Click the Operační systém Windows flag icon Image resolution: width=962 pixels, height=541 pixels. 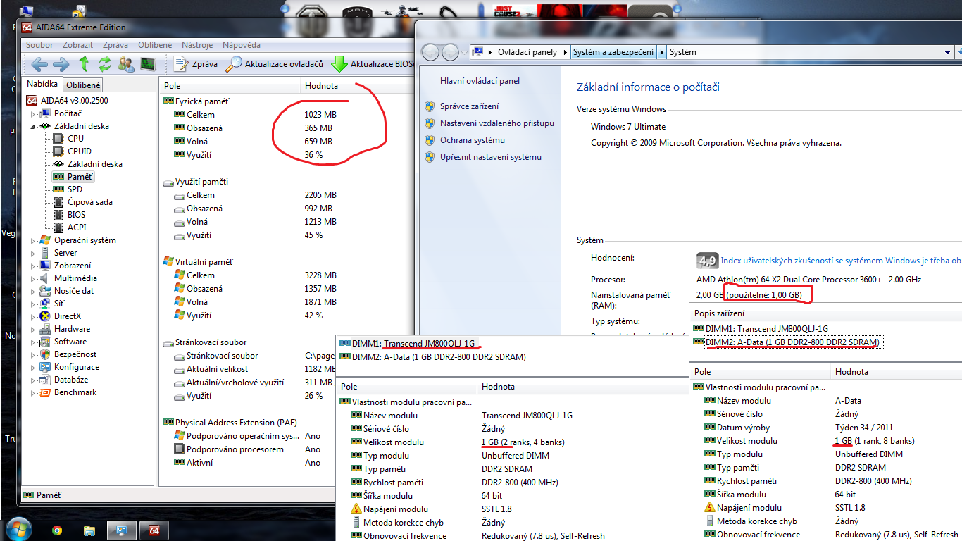pyautogui.click(x=46, y=240)
